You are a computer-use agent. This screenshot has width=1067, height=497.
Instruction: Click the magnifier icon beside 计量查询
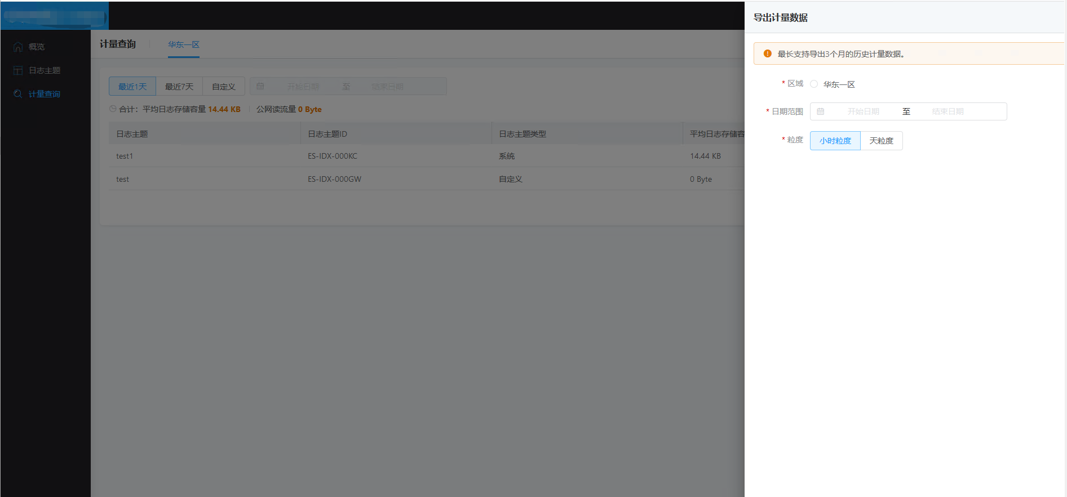(x=18, y=94)
